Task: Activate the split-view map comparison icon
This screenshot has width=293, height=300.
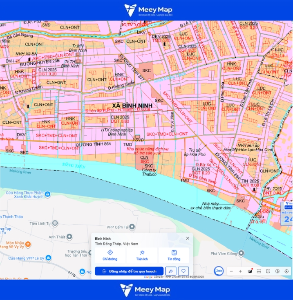Action: (268, 271)
